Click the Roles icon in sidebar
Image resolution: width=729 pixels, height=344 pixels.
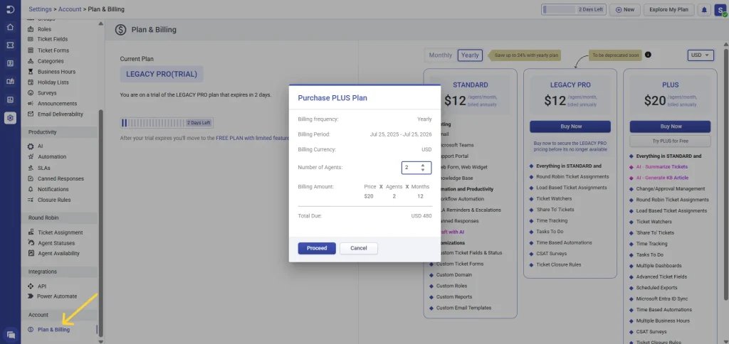(x=31, y=28)
